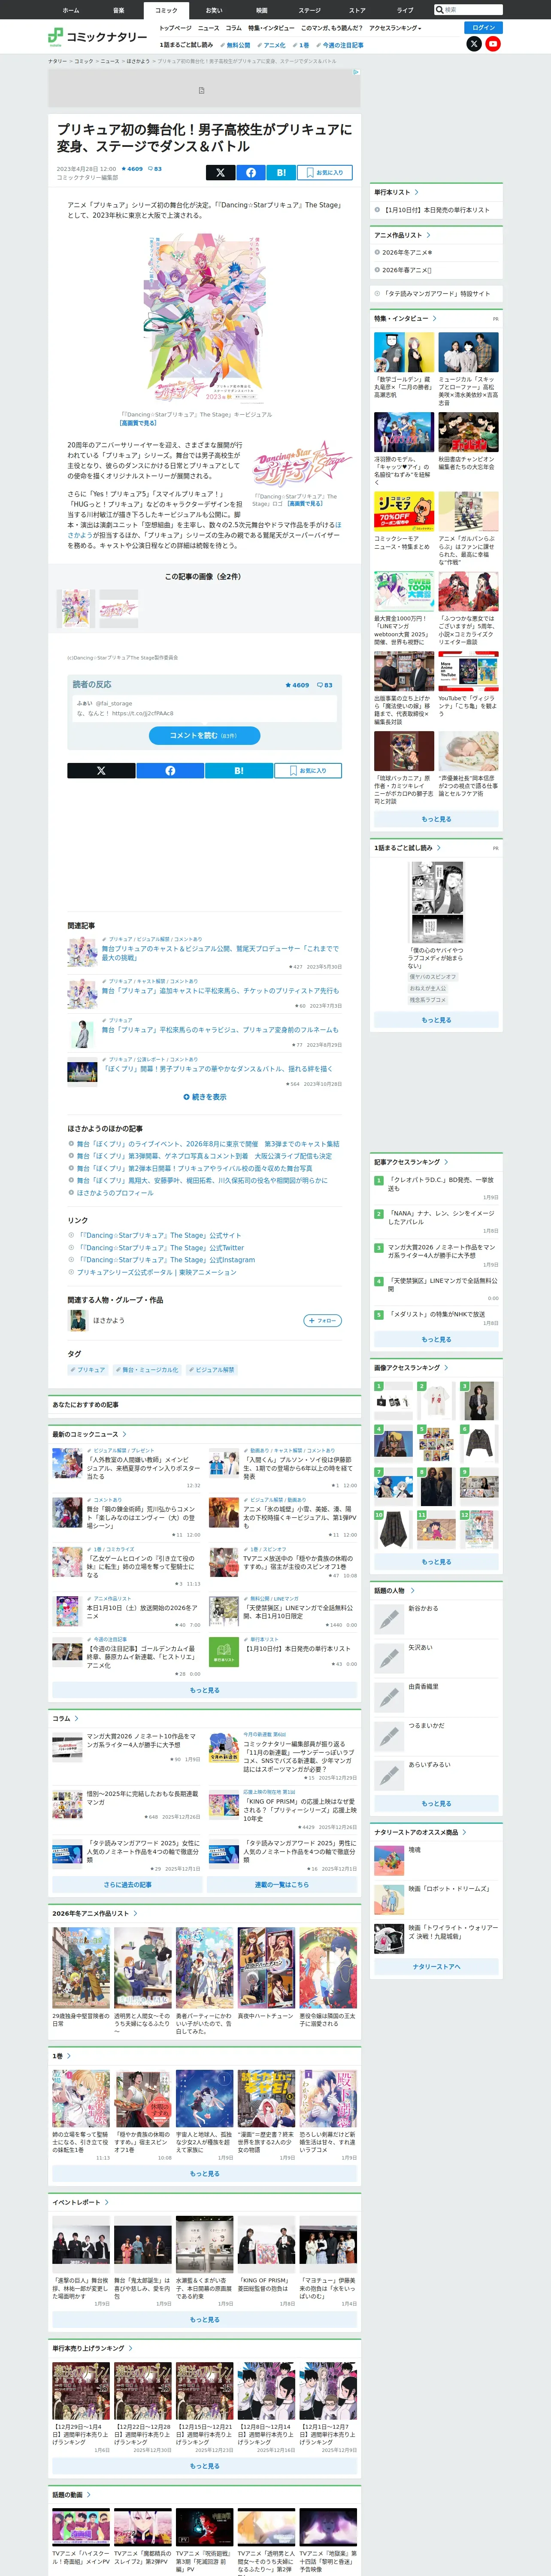Expand the 特集・インタビュー sidebar chevron
Screen dimensions: 551x2576
(435, 318)
